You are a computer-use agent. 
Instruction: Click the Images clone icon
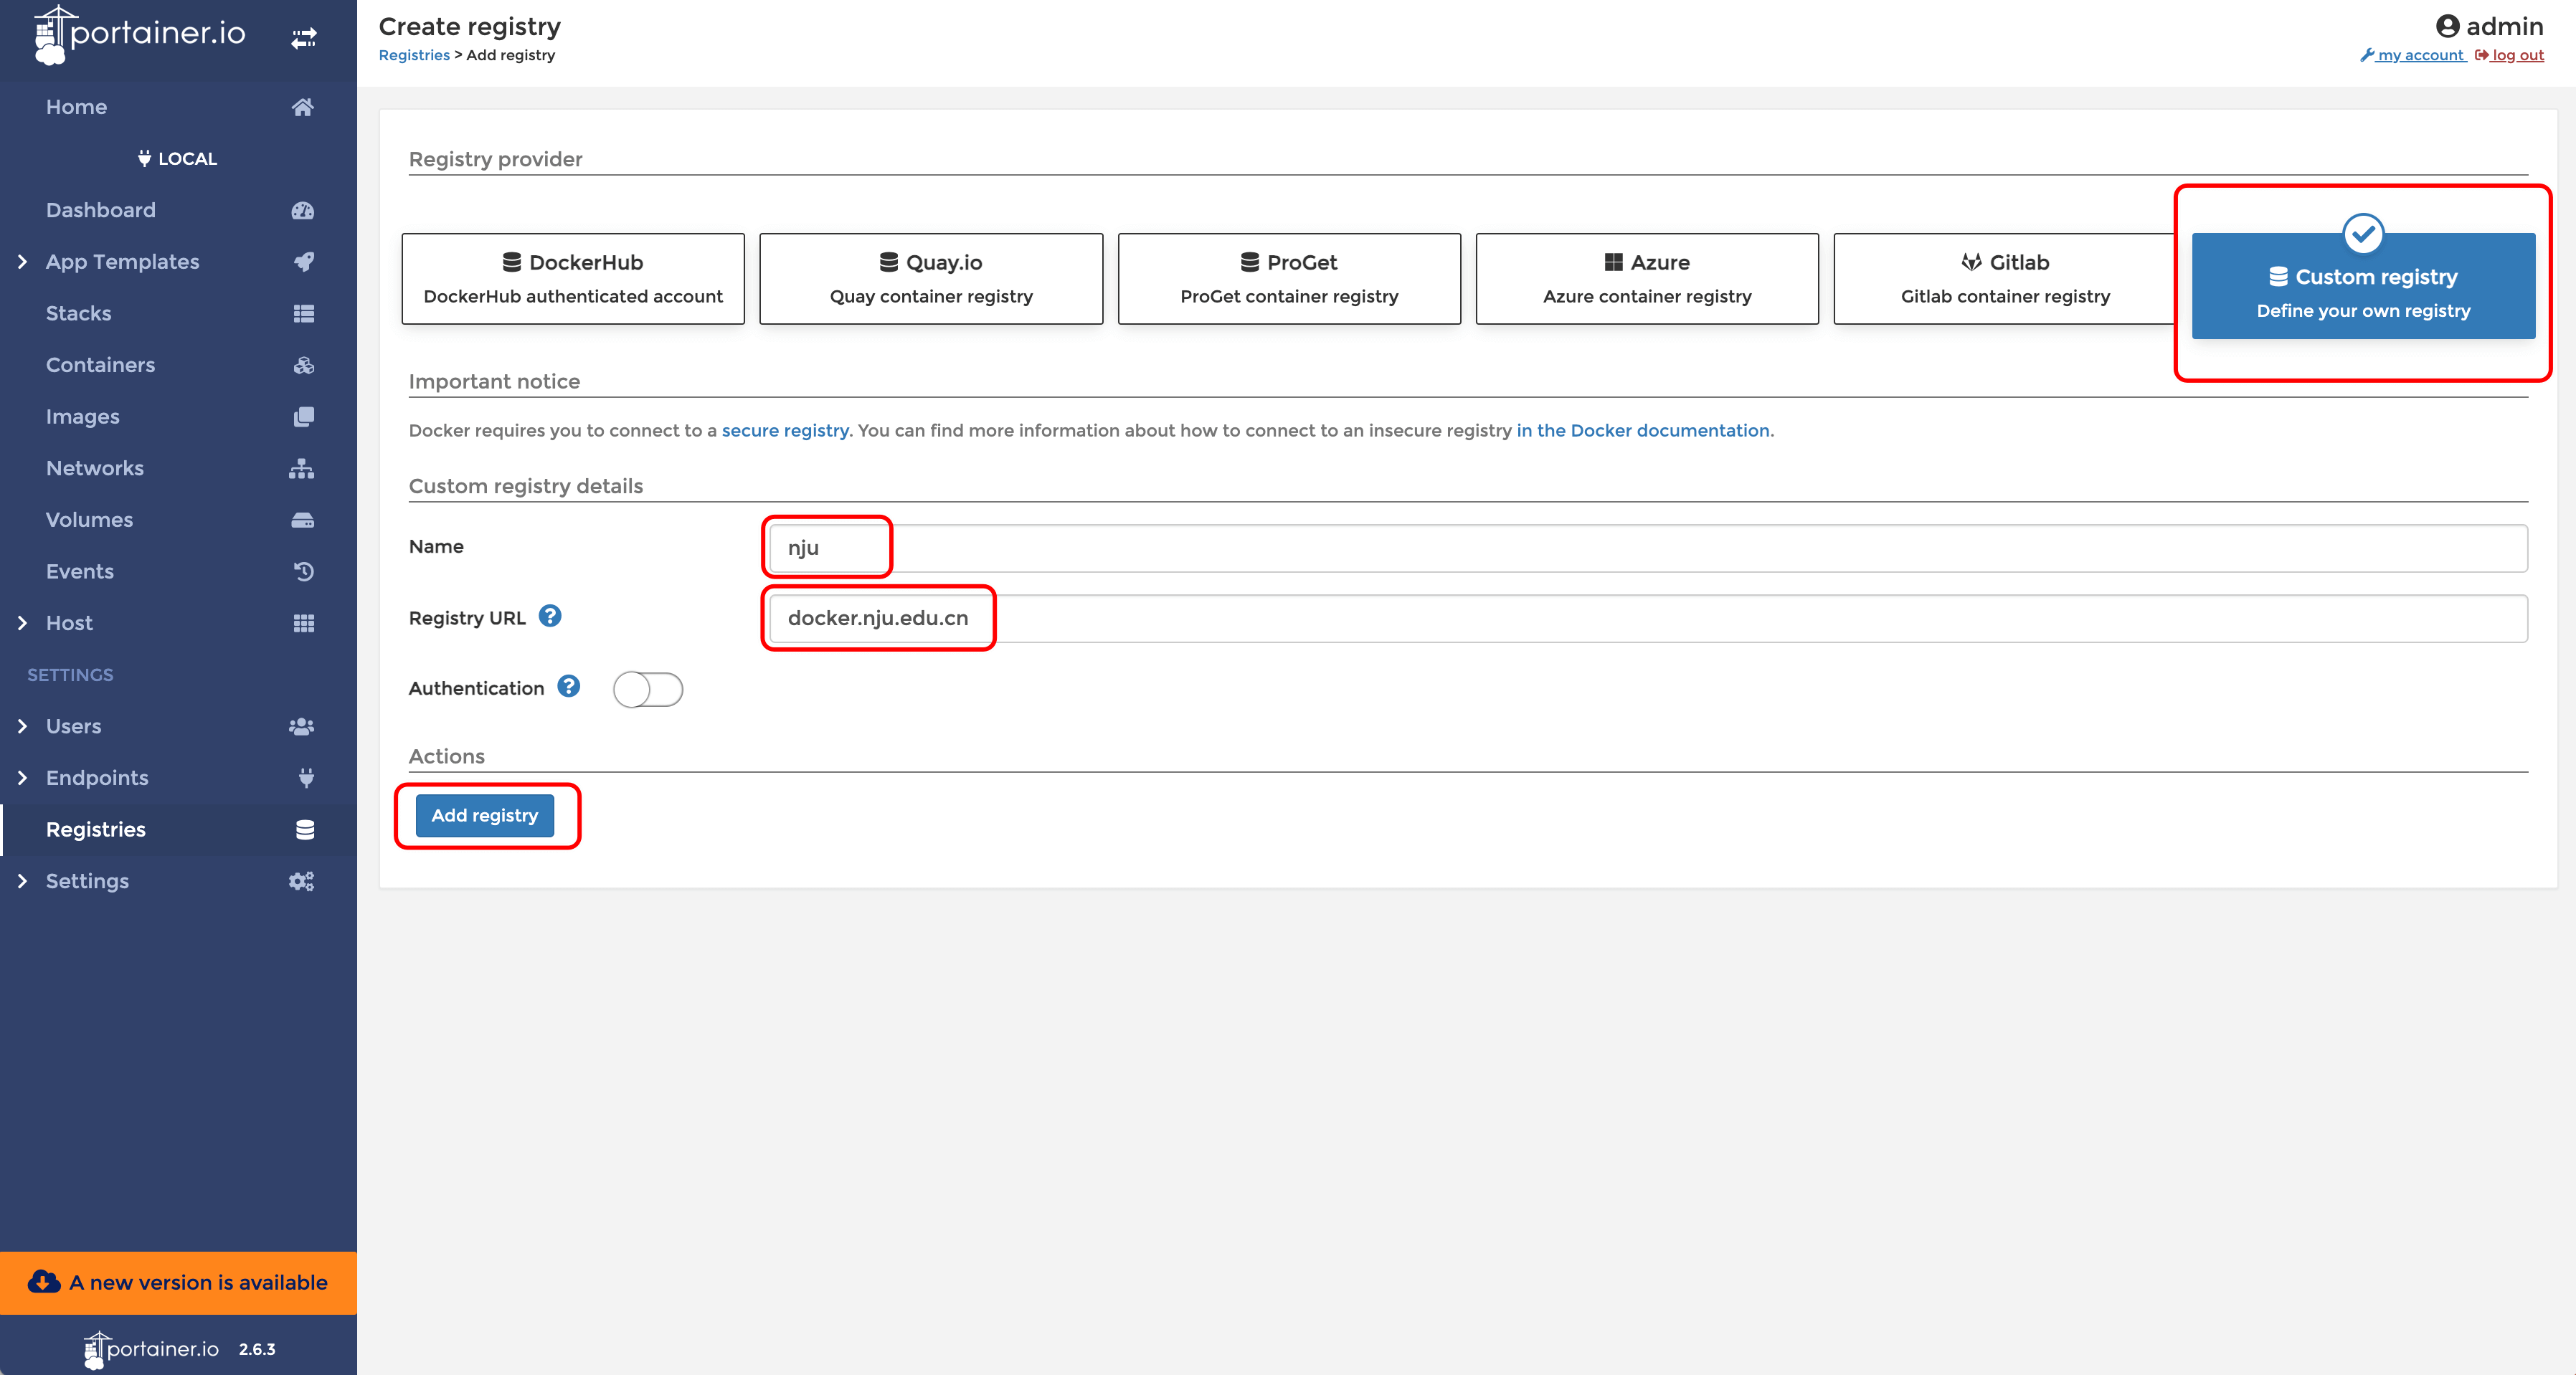pos(304,417)
